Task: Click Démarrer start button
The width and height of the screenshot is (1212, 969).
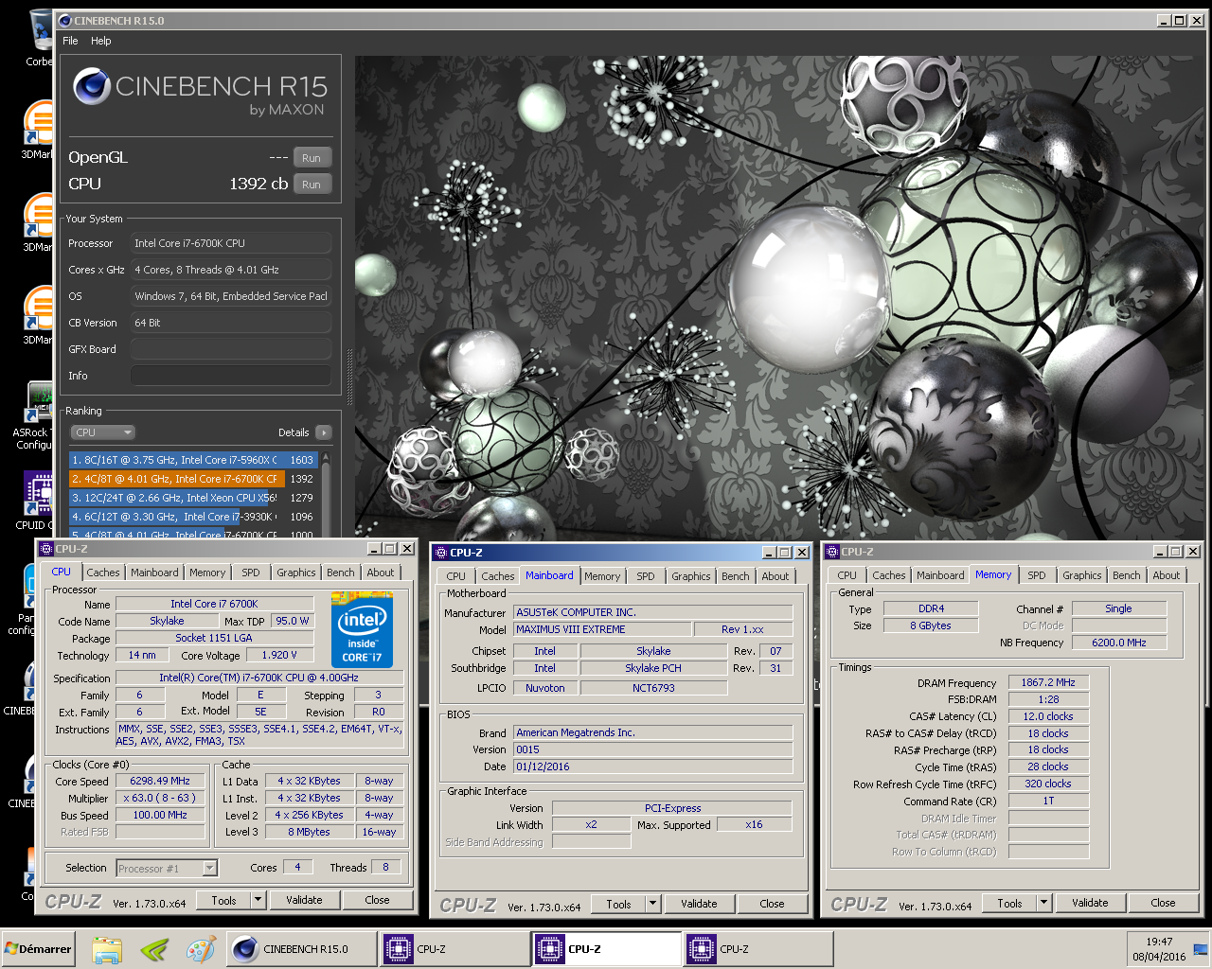Action: click(39, 949)
